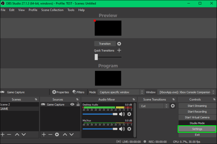The image size is (217, 144).
Task: Open Window dropdown Xbox Console Companion
Action: click(x=186, y=92)
